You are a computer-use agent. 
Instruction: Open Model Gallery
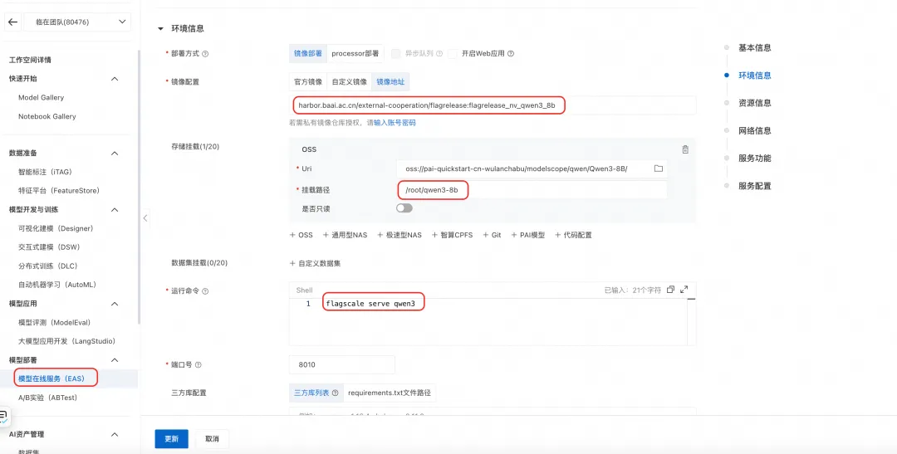click(42, 98)
